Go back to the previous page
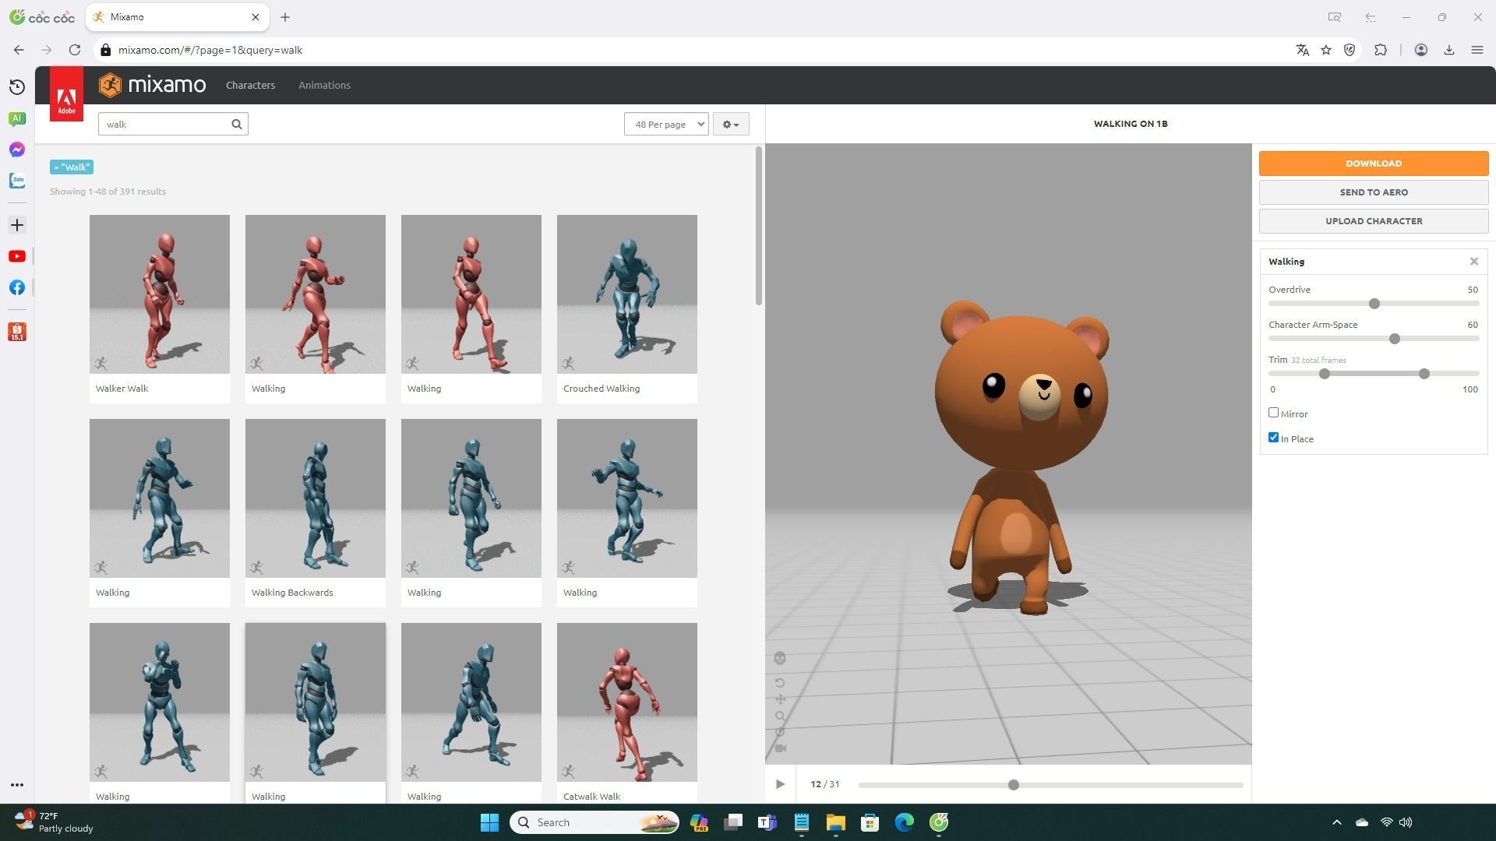Viewport: 1496px width, 841px height. pos(19,50)
